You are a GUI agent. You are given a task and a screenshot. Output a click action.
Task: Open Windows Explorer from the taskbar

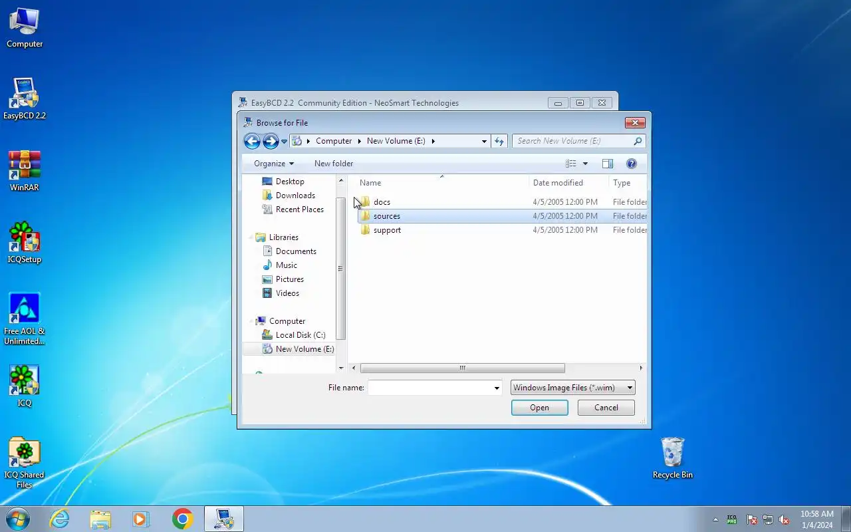(x=100, y=519)
